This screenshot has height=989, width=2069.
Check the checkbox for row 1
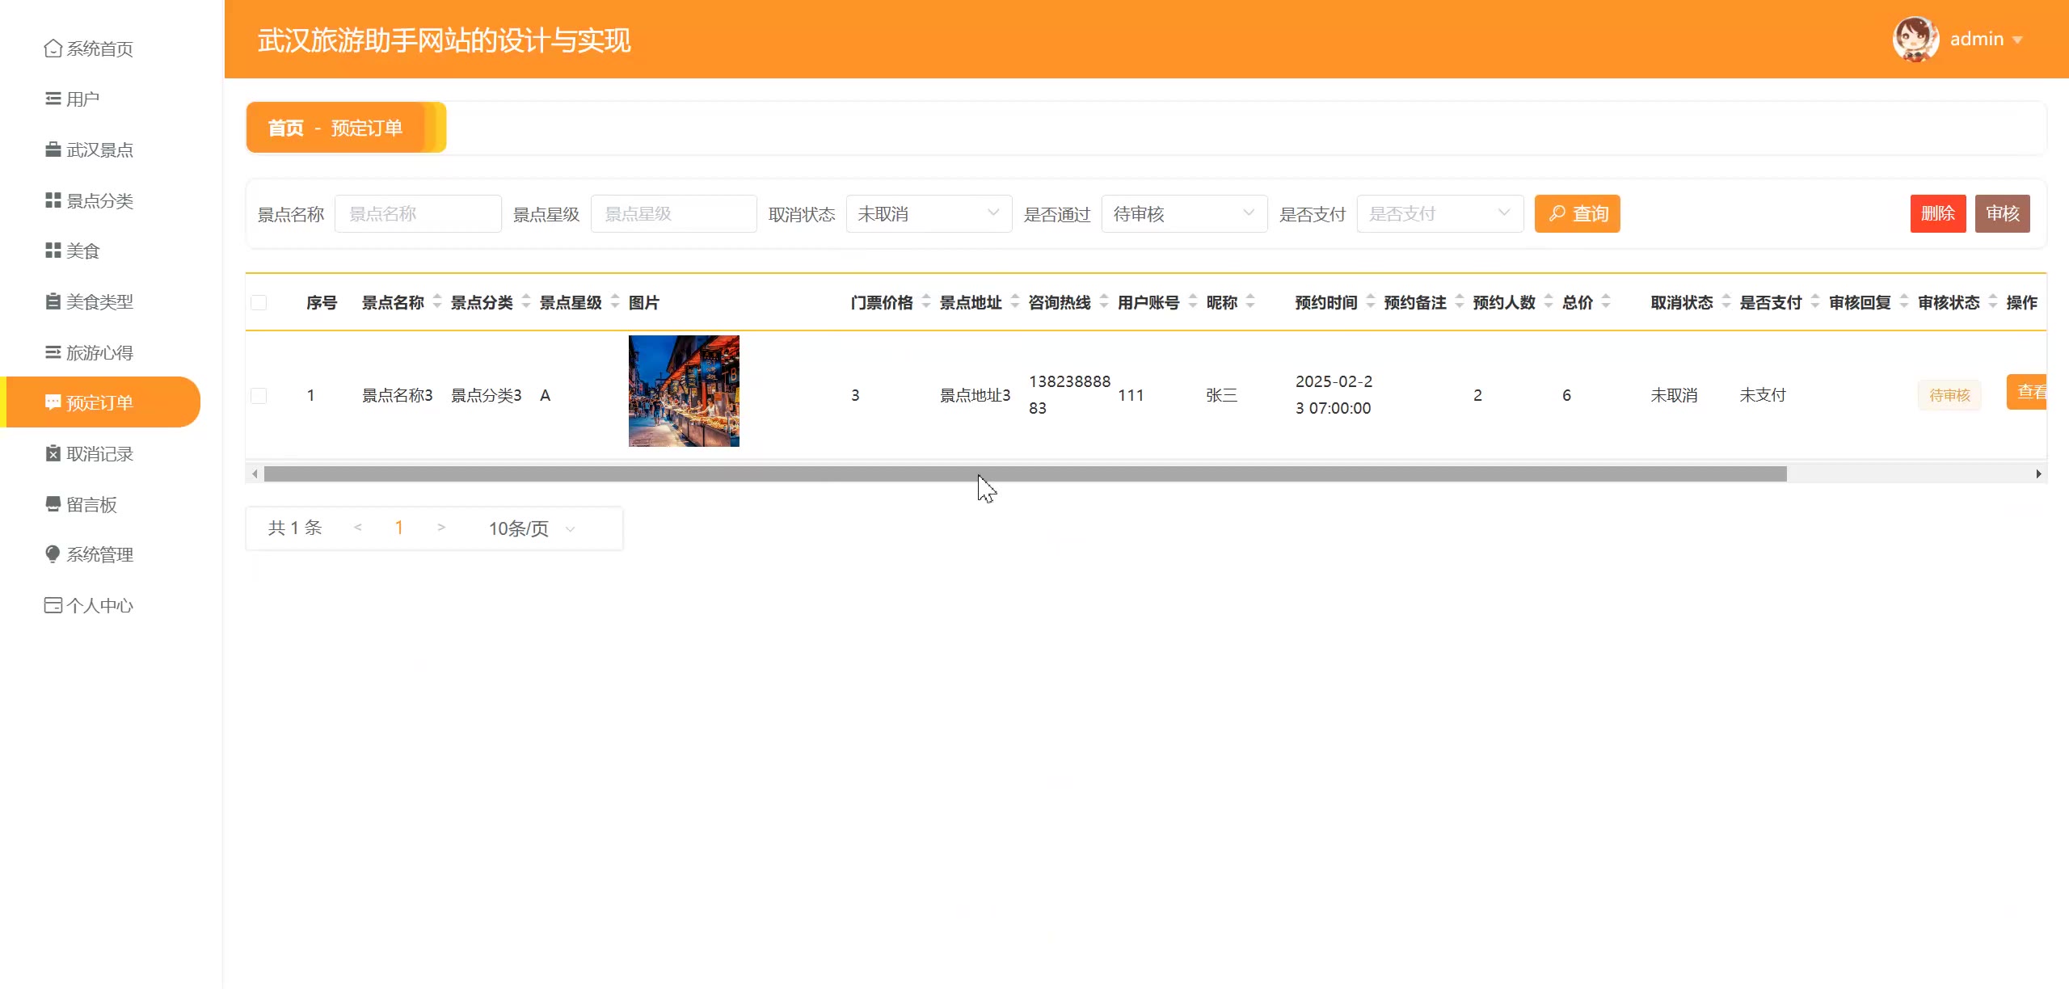tap(259, 396)
